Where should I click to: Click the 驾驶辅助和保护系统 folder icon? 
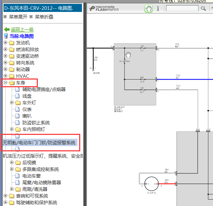tap(12, 202)
